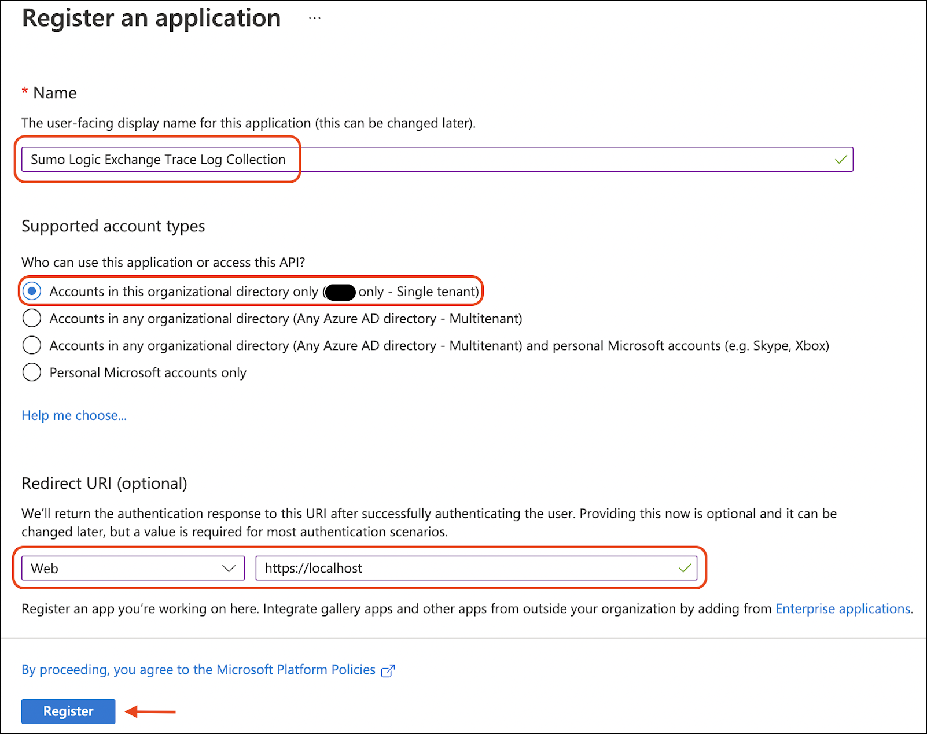This screenshot has height=734, width=927.
Task: Choose the "Any Azure AD directory - Multitenant" option
Action: (x=32, y=318)
